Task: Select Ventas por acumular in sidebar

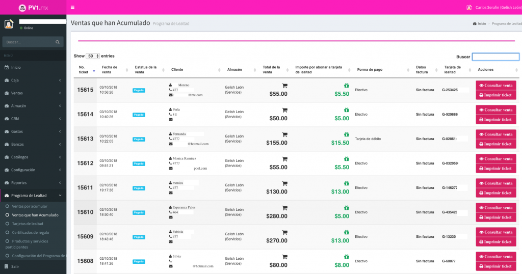Action: coord(30,206)
